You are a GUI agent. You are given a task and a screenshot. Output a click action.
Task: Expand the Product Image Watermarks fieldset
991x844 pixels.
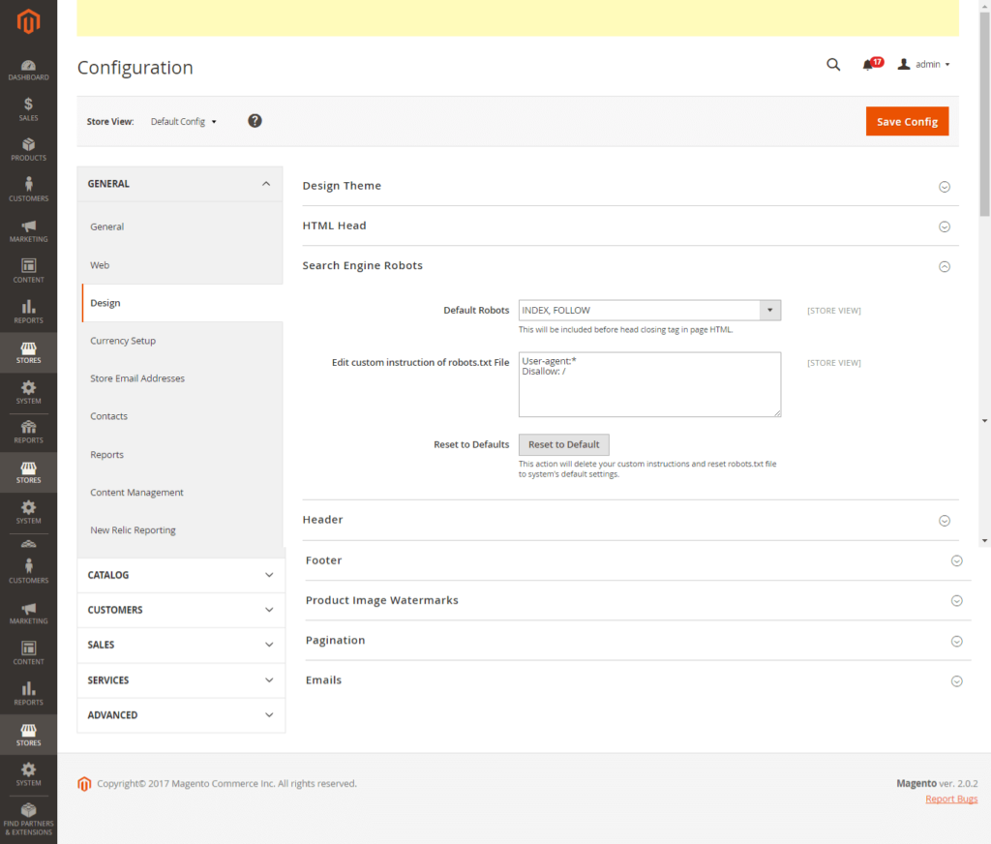(639, 600)
